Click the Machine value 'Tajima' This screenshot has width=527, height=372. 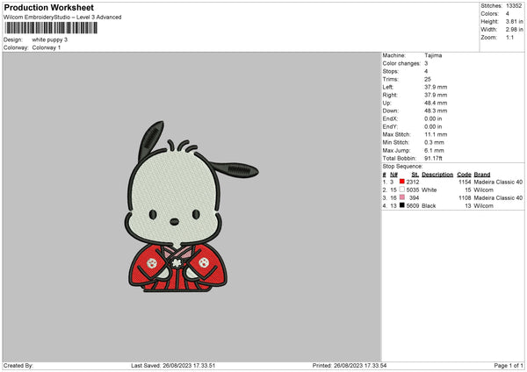433,55
